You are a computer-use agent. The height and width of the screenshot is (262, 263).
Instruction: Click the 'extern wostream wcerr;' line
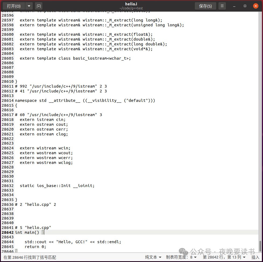pyautogui.click(x=46, y=158)
